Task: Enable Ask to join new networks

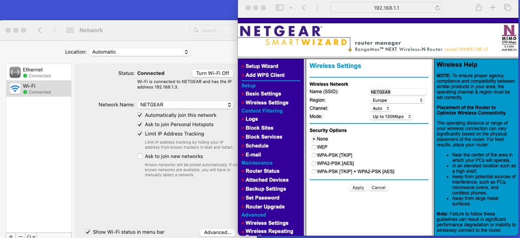Action: pos(140,156)
